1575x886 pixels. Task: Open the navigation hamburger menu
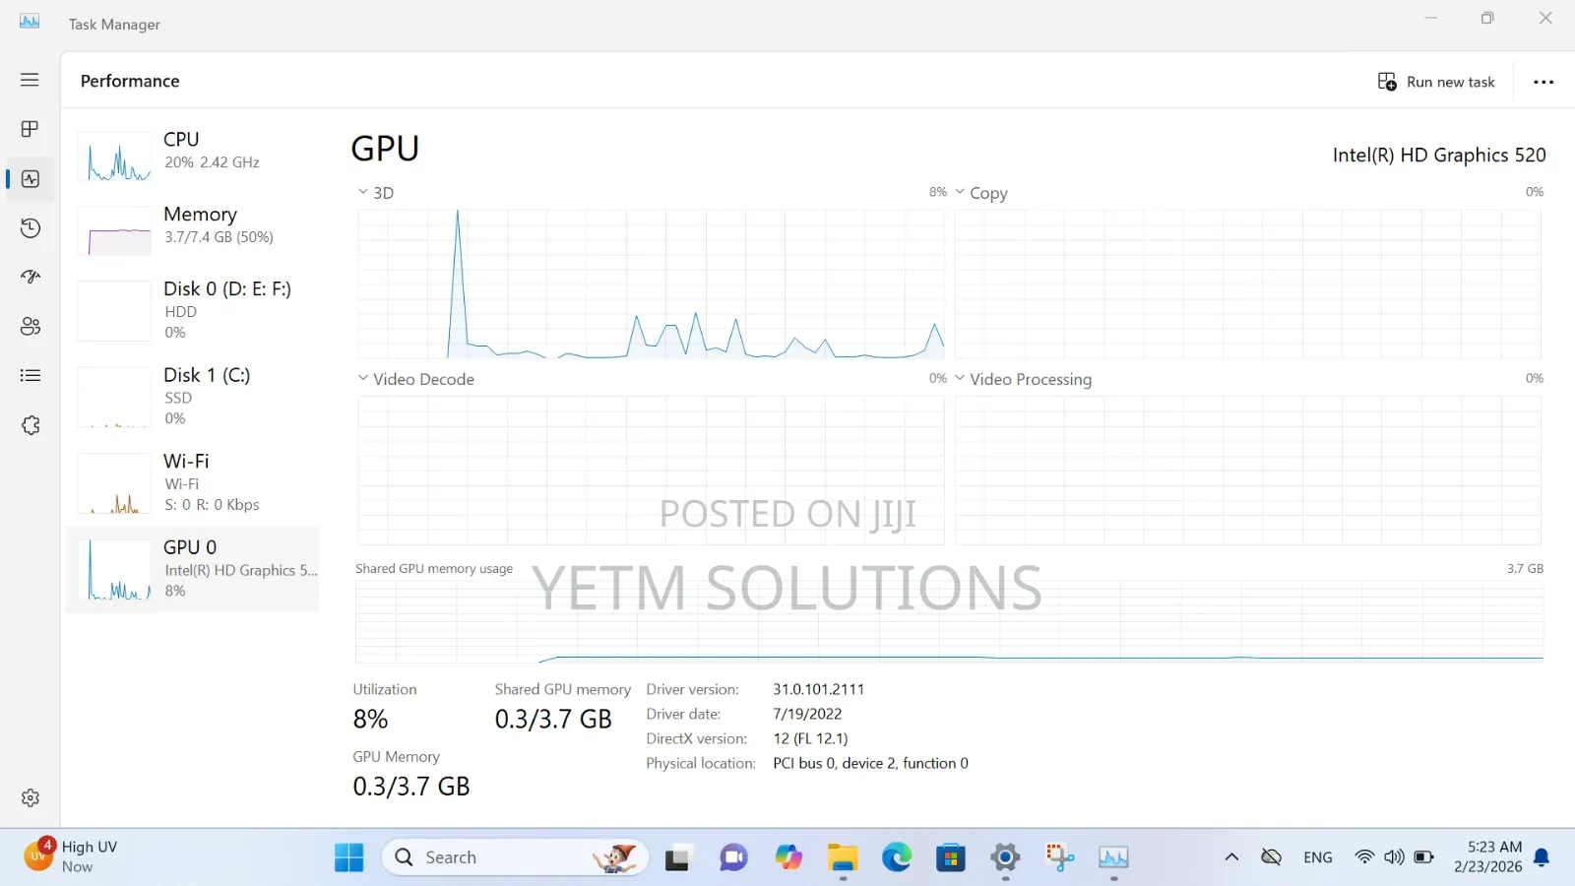[30, 80]
